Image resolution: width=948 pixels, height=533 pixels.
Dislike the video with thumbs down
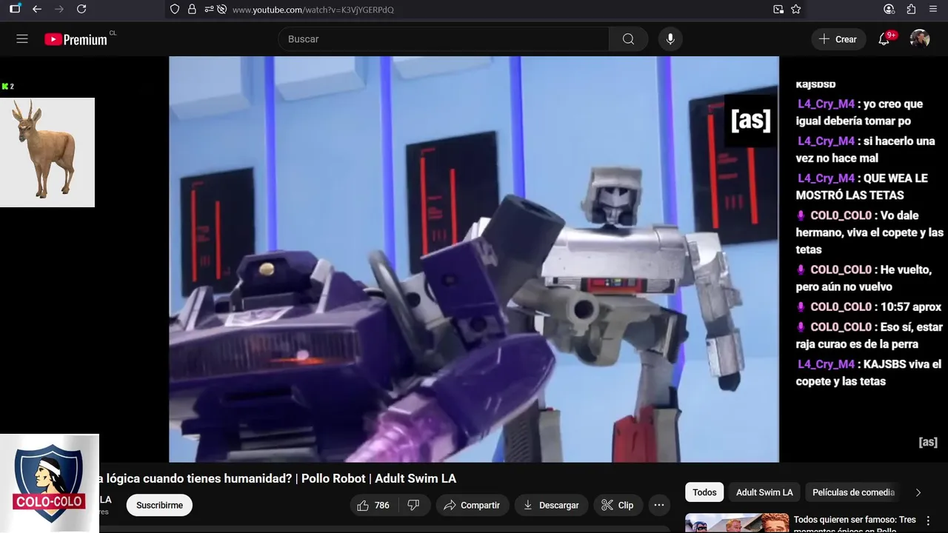[414, 505]
